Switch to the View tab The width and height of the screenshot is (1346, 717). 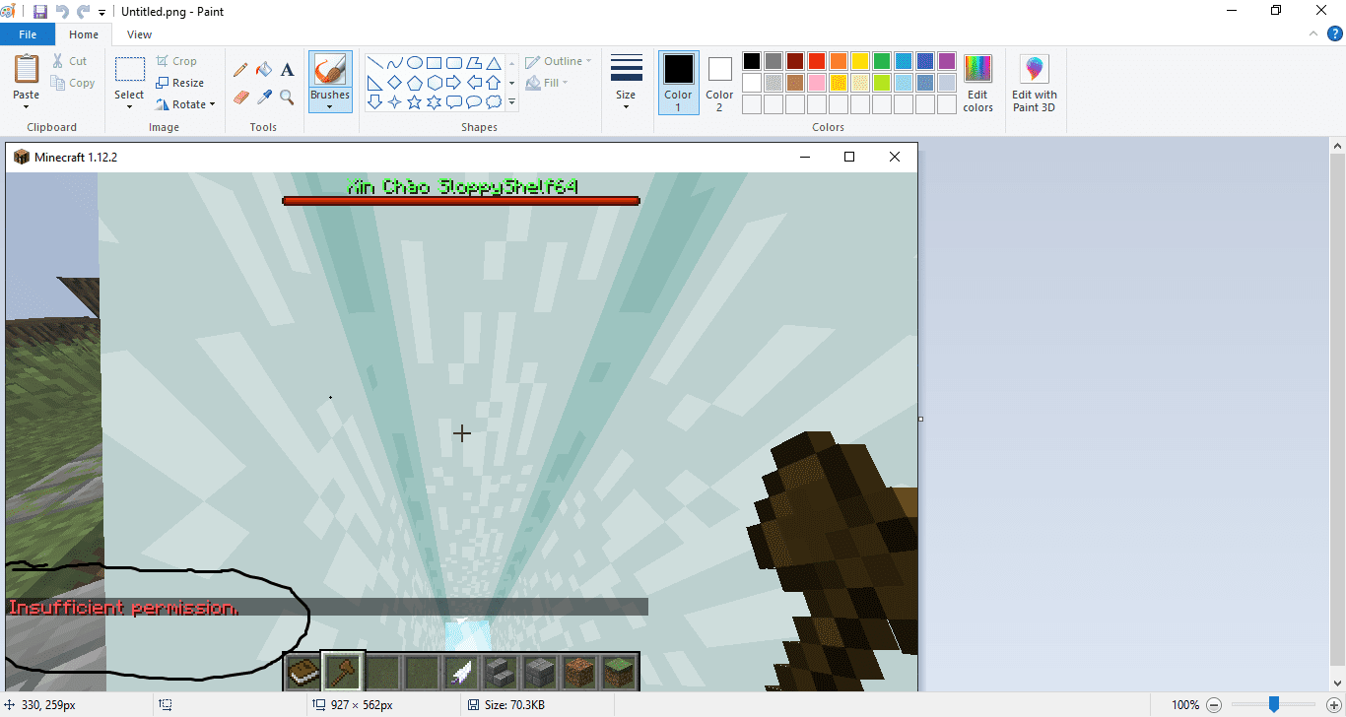point(139,34)
